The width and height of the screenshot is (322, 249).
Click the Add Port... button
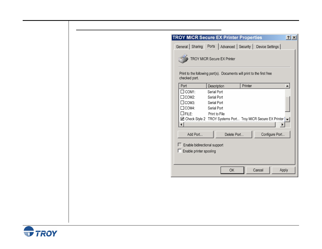pyautogui.click(x=196, y=134)
